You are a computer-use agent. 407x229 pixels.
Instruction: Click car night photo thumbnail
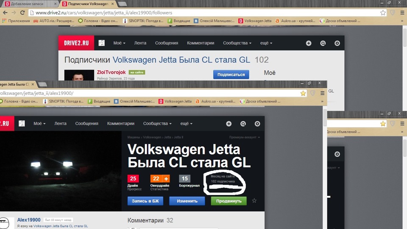click(61, 171)
